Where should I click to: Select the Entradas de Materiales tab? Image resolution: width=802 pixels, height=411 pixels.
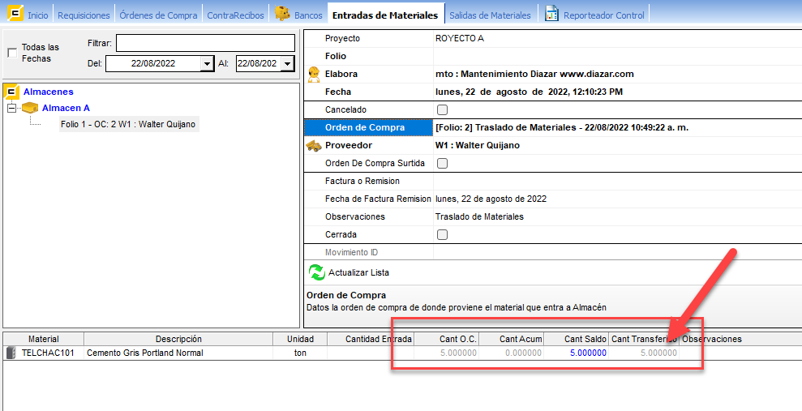pyautogui.click(x=385, y=15)
